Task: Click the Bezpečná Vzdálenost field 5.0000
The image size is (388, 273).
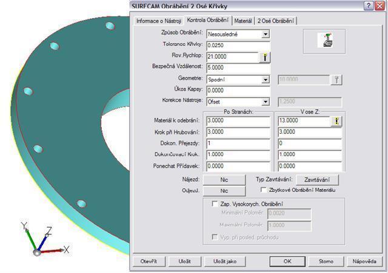Action: pyautogui.click(x=238, y=68)
